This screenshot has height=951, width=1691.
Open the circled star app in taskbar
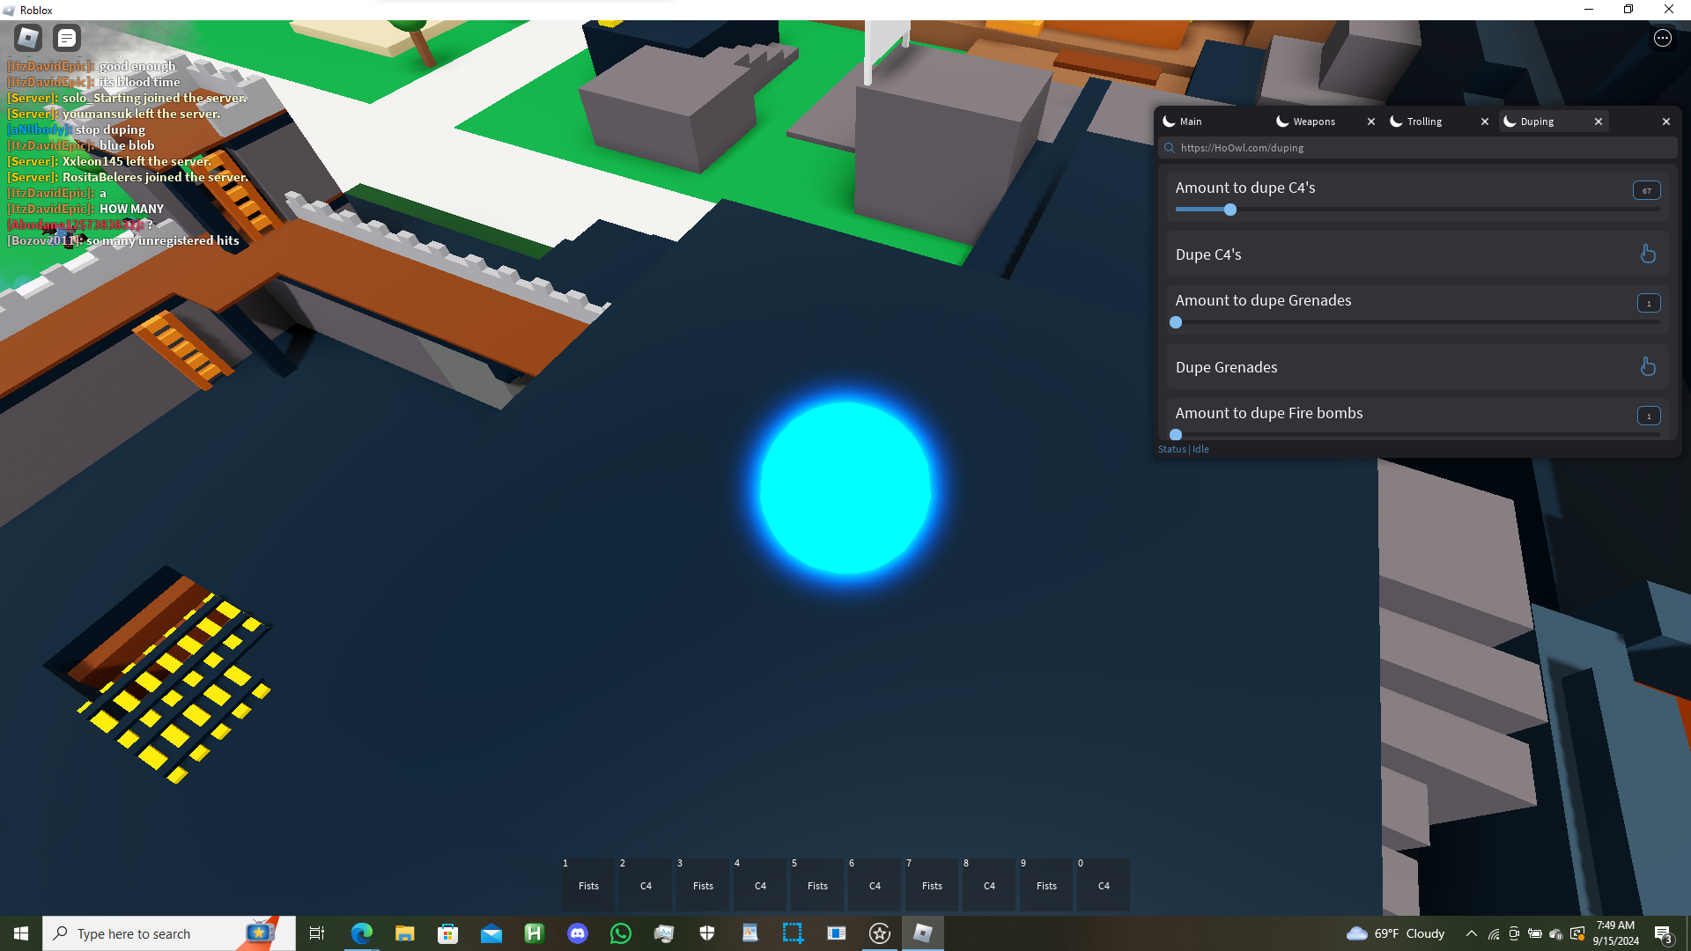tap(880, 933)
